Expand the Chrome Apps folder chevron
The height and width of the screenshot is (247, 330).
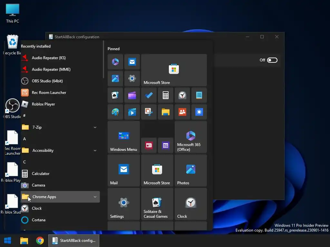pyautogui.click(x=95, y=197)
